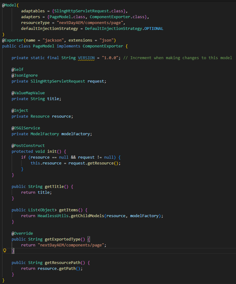Click the this keyword before .resource

click(x=35, y=163)
